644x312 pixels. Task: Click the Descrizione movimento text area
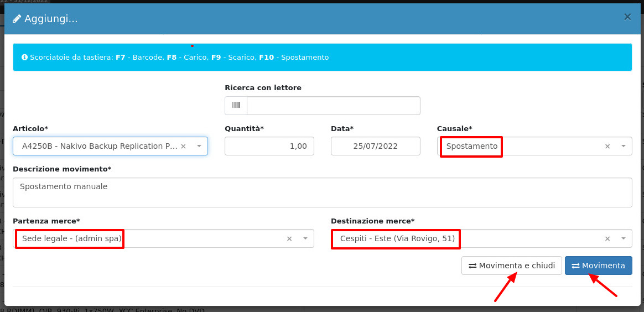coord(322,193)
